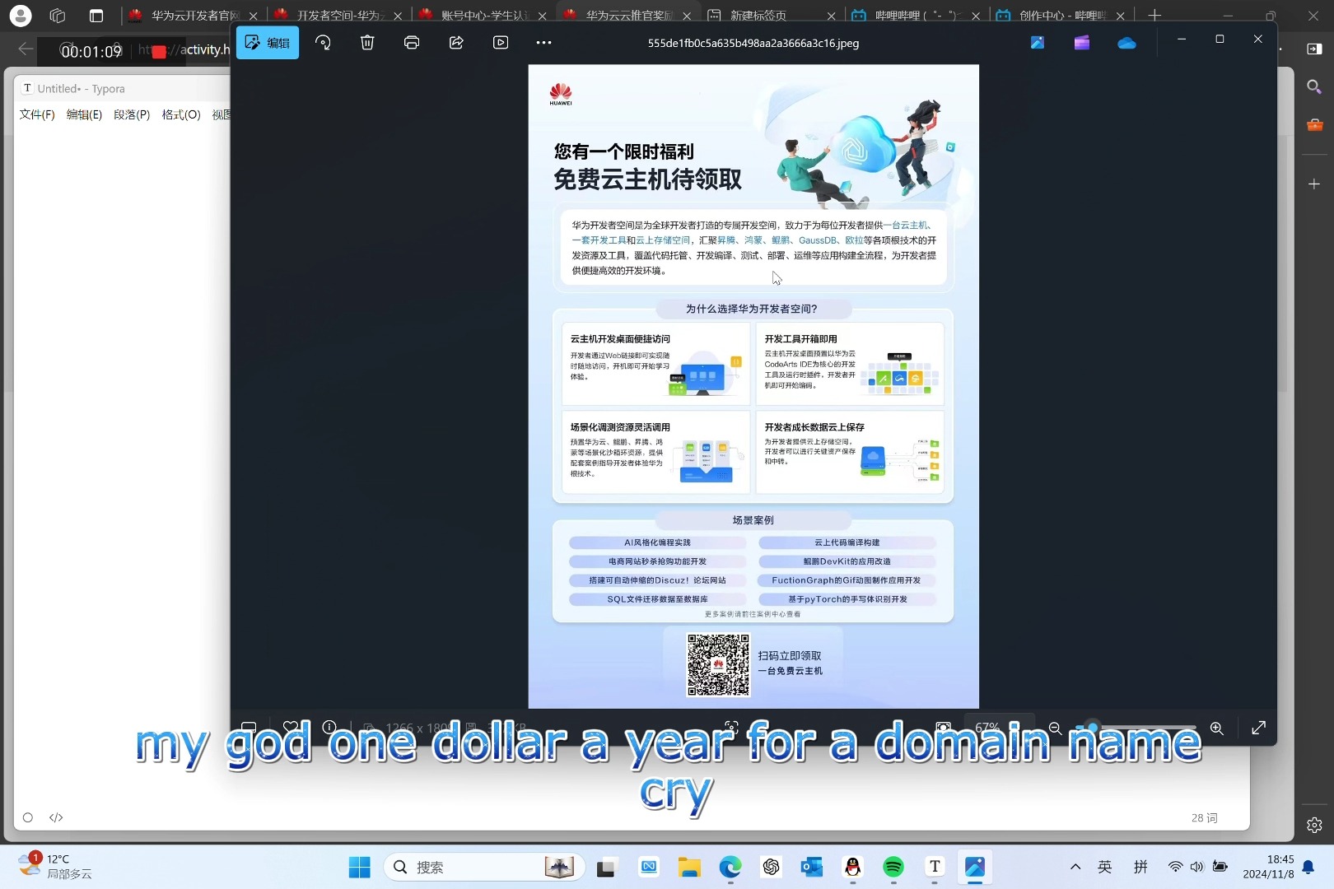This screenshot has height=889, width=1334.
Task: Switch to the 华为云云推官奖励 browser tab
Action: [629, 16]
